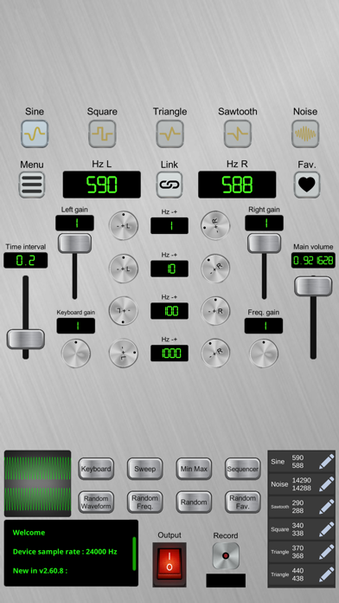The height and width of the screenshot is (603, 339).
Task: Click the L knob beside Hz step 1
Action: tap(124, 226)
